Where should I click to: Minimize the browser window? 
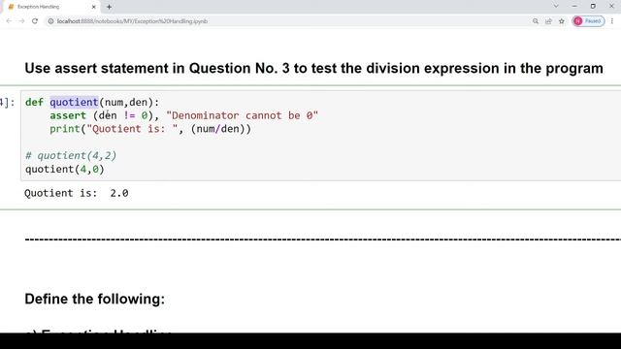coord(574,7)
